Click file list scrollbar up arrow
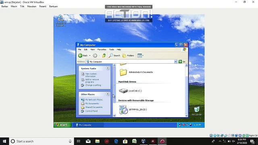 186,65
